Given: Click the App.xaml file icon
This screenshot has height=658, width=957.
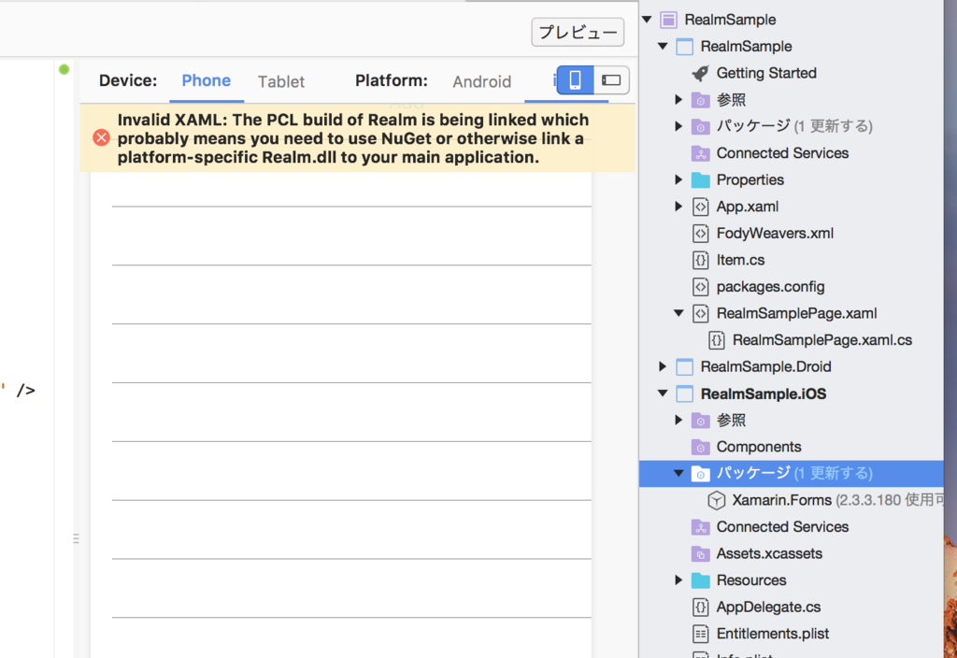Looking at the screenshot, I should tap(701, 207).
